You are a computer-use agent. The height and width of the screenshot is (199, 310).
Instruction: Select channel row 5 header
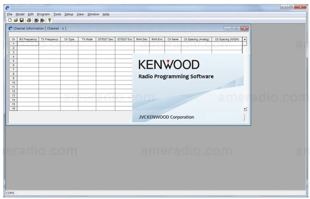(x=13, y=61)
